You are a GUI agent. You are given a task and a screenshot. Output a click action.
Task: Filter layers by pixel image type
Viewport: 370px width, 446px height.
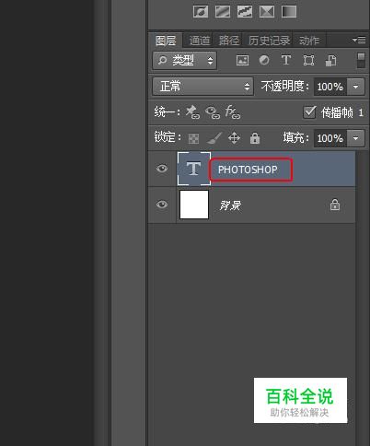click(x=242, y=60)
